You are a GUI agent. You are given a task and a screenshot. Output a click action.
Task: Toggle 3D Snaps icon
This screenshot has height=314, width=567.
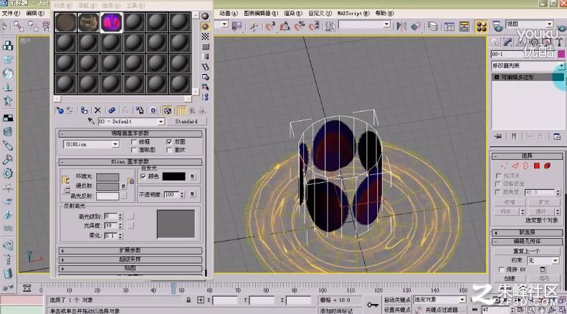coord(270,26)
